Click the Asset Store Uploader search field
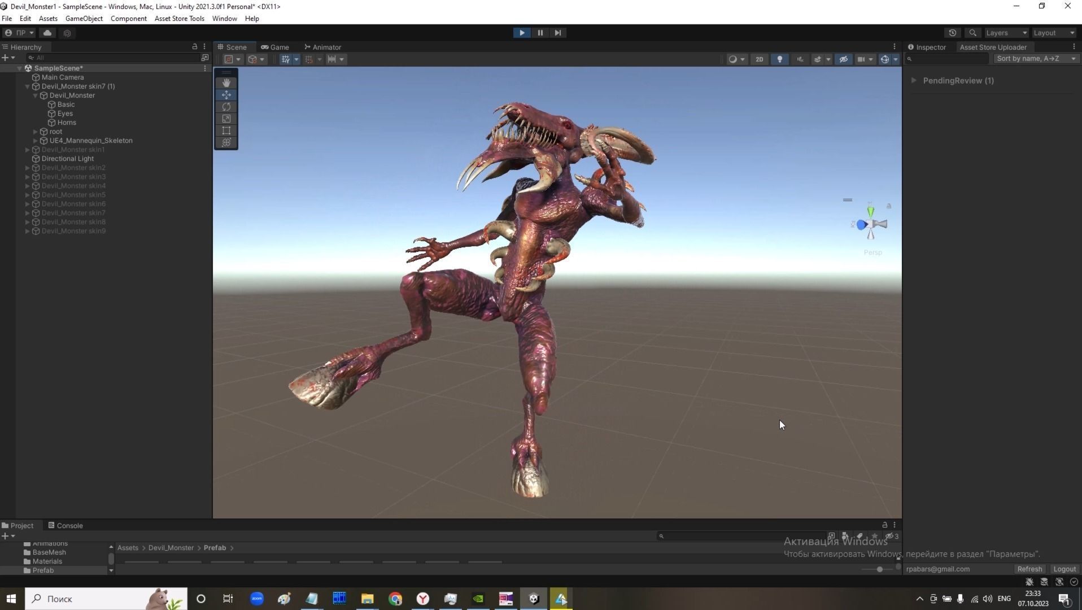This screenshot has height=610, width=1082. (947, 59)
